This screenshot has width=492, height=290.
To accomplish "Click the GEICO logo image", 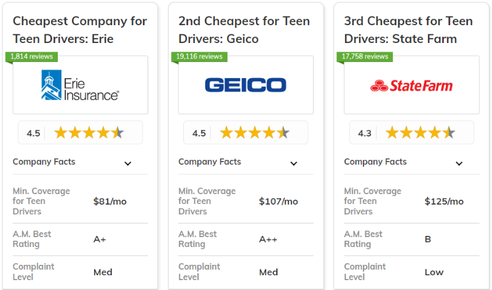I will click(245, 85).
